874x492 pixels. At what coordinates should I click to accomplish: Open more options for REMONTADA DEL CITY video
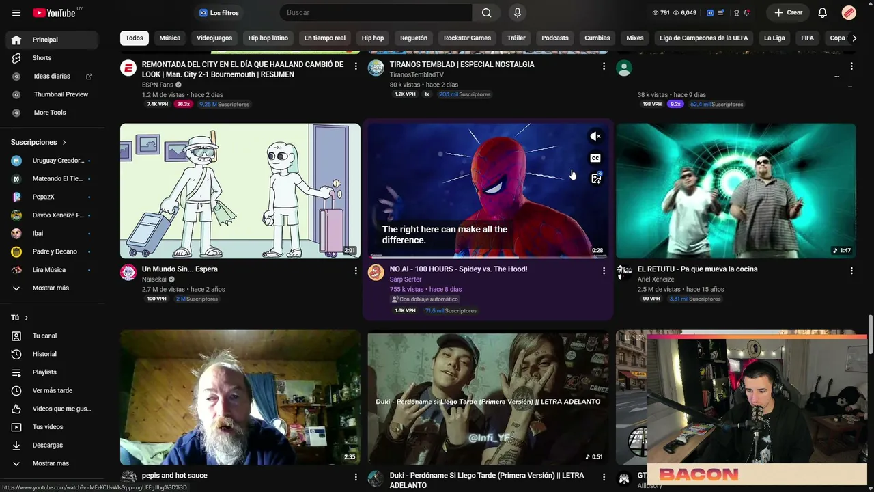356,66
